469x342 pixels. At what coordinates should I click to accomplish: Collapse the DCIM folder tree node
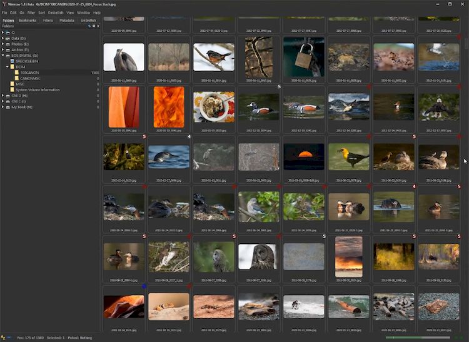pyautogui.click(x=7, y=66)
